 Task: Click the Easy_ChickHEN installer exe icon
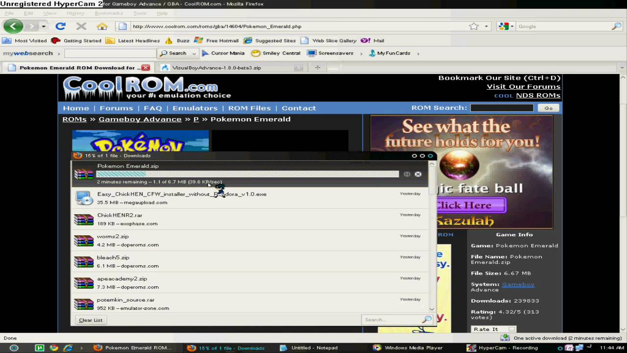point(84,198)
